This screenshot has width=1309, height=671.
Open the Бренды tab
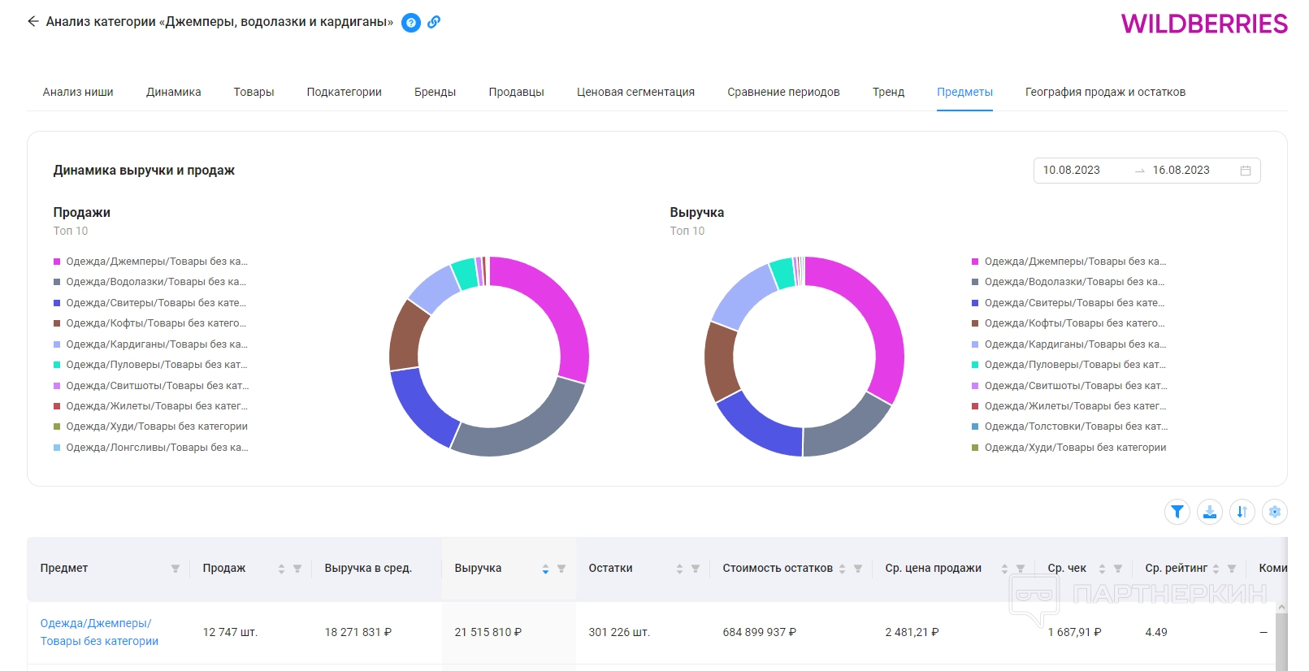(x=435, y=92)
